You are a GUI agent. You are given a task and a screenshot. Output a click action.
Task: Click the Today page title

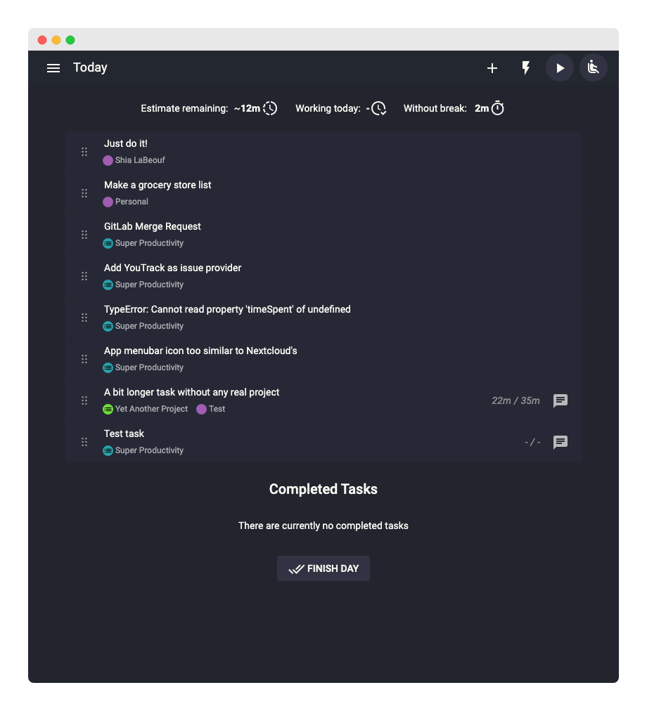pos(90,67)
